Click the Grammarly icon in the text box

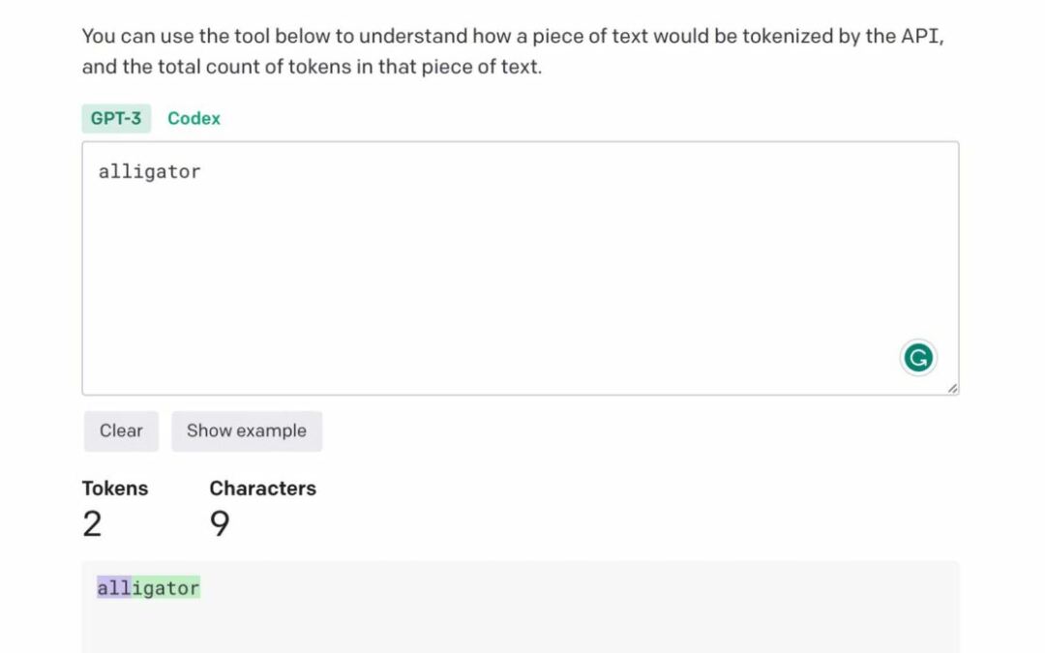coord(917,358)
